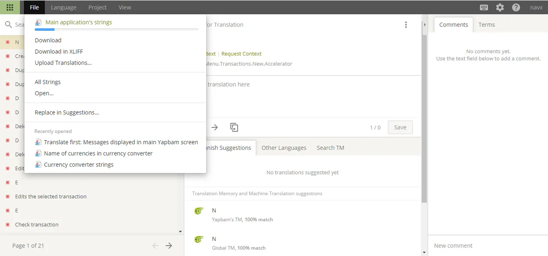The image size is (548, 256).
Task: Choose Upload Translations...
Action: pos(63,62)
